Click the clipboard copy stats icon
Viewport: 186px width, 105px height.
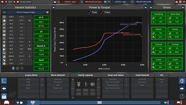(x=13, y=68)
